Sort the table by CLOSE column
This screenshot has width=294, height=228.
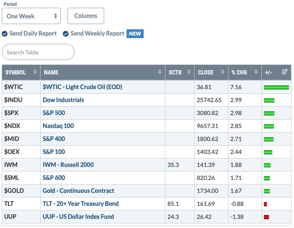click(x=211, y=72)
